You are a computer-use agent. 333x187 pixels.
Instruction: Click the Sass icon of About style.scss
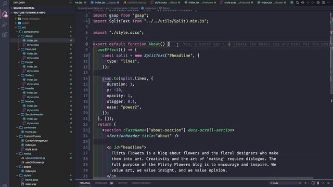pyautogui.click(x=24, y=45)
